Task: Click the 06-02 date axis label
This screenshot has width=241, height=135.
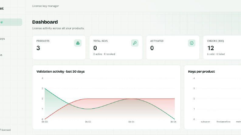Action: click(x=45, y=122)
